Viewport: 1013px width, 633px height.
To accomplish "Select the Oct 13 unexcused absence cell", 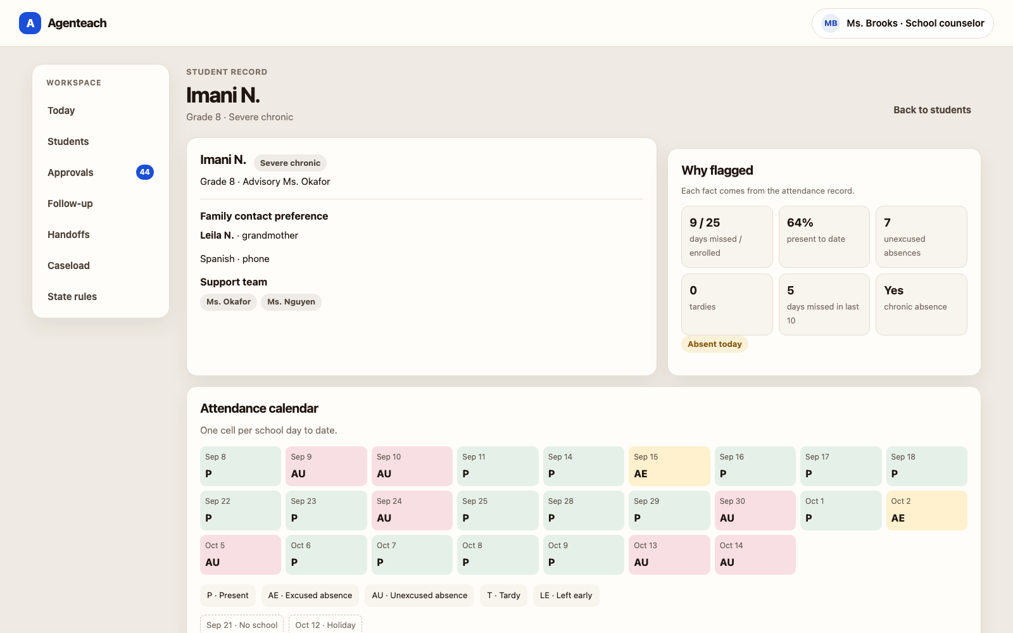I will tap(669, 555).
